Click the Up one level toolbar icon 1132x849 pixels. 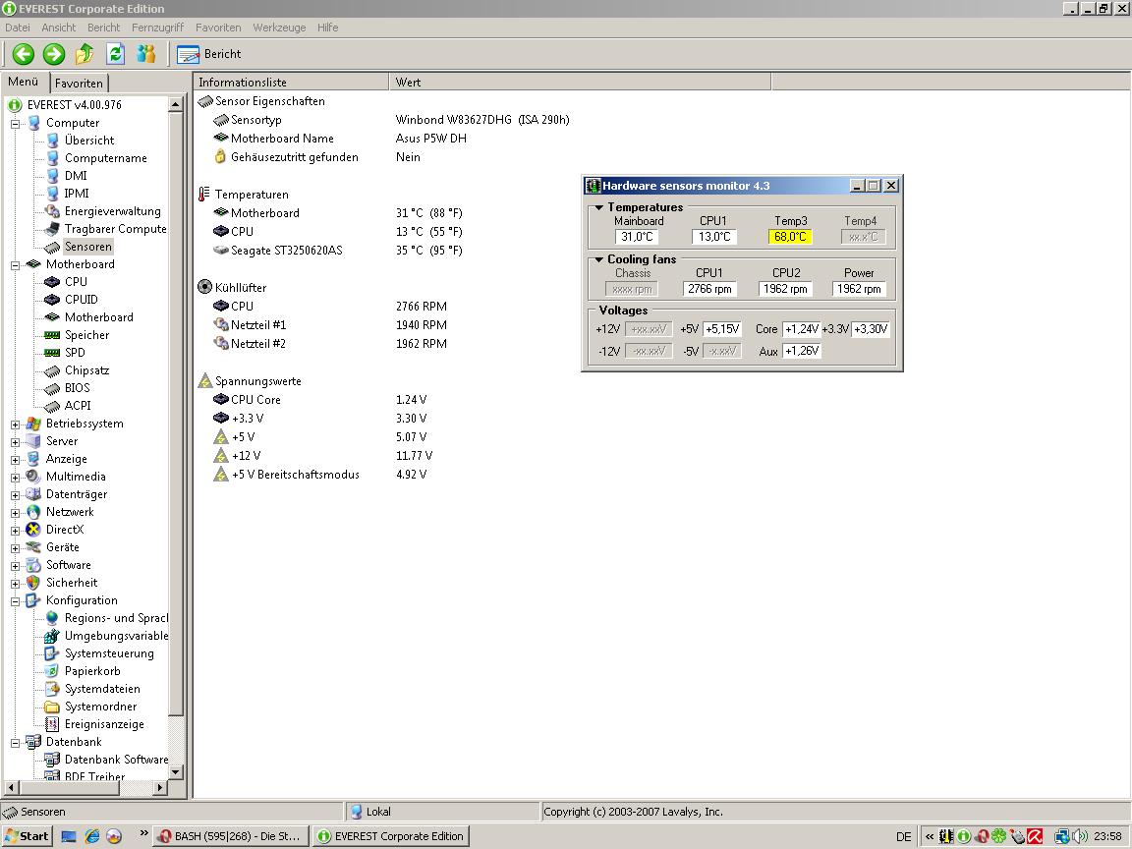[85, 54]
